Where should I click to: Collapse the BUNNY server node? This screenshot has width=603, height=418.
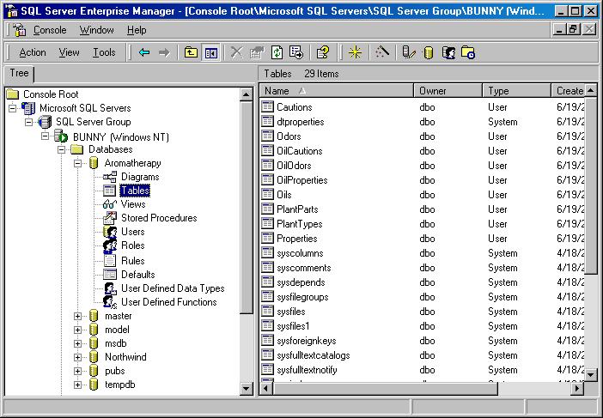[x=45, y=136]
